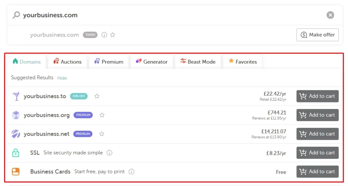Image resolution: width=348 pixels, height=186 pixels.
Task: Select the yourbusiness.org domain name
Action: point(47,115)
